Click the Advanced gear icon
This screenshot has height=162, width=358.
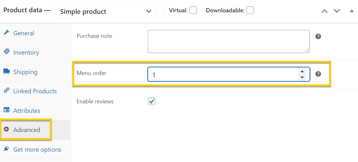pos(7,129)
